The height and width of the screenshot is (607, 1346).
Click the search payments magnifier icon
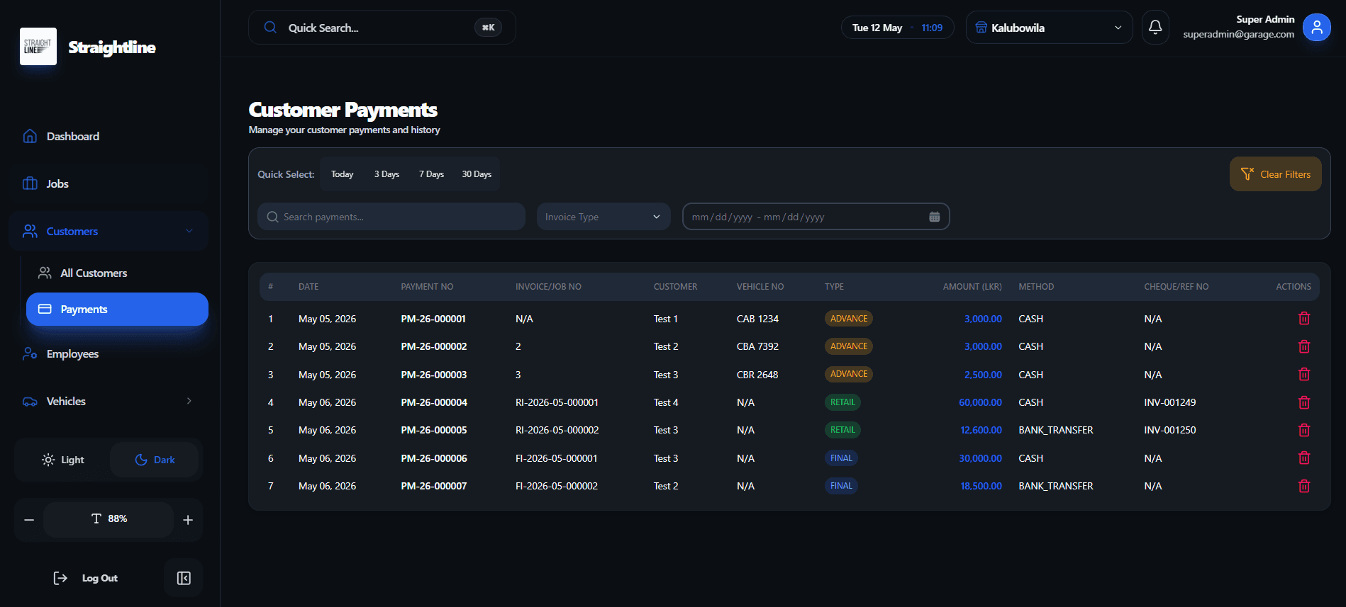(x=272, y=217)
